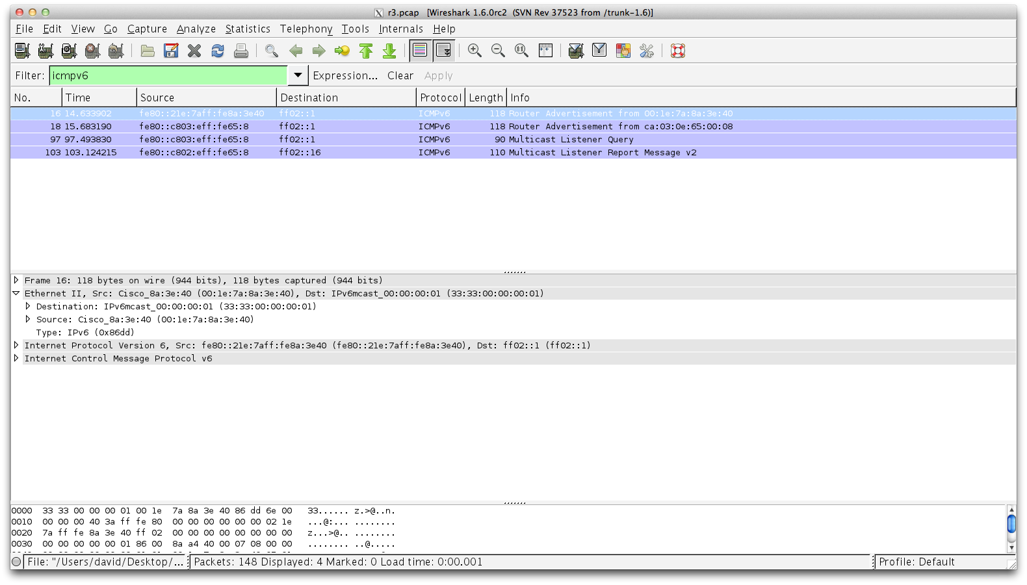Open preferences wrench icon
Image resolution: width=1027 pixels, height=585 pixels.
[647, 51]
